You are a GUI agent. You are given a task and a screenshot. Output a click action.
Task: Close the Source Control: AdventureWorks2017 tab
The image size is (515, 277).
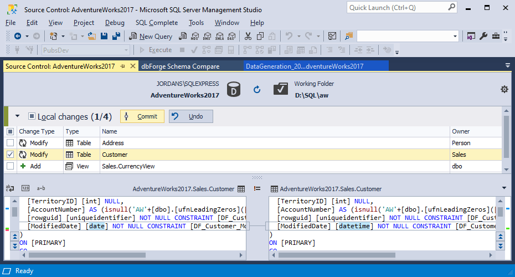[133, 66]
